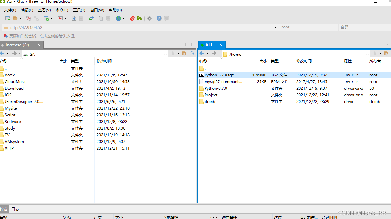This screenshot has width=391, height=219.
Task: Select the CloudMusic local folder
Action: (15, 82)
